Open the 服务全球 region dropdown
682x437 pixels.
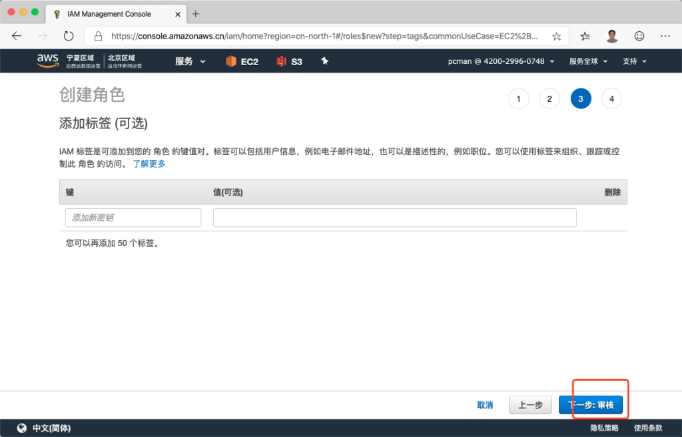coord(588,61)
